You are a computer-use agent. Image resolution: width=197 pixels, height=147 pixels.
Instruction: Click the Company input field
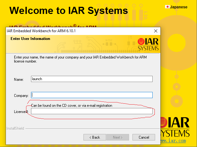92,95
